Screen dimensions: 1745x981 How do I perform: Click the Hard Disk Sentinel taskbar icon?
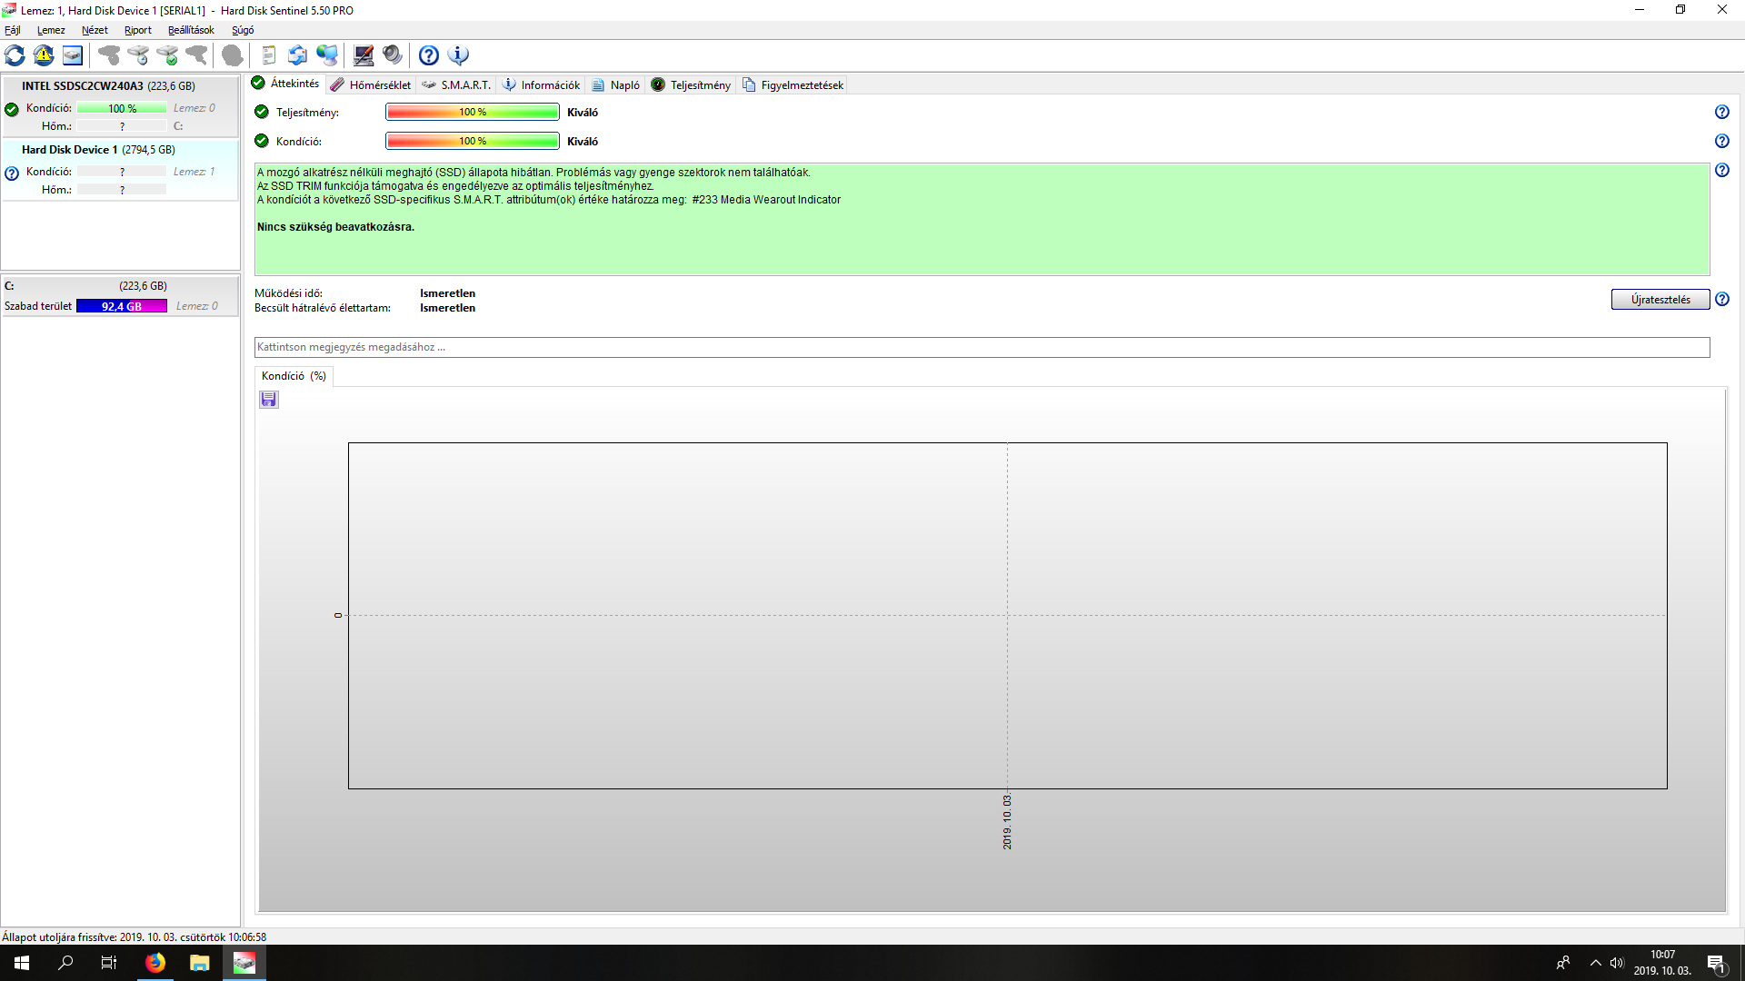pos(244,963)
